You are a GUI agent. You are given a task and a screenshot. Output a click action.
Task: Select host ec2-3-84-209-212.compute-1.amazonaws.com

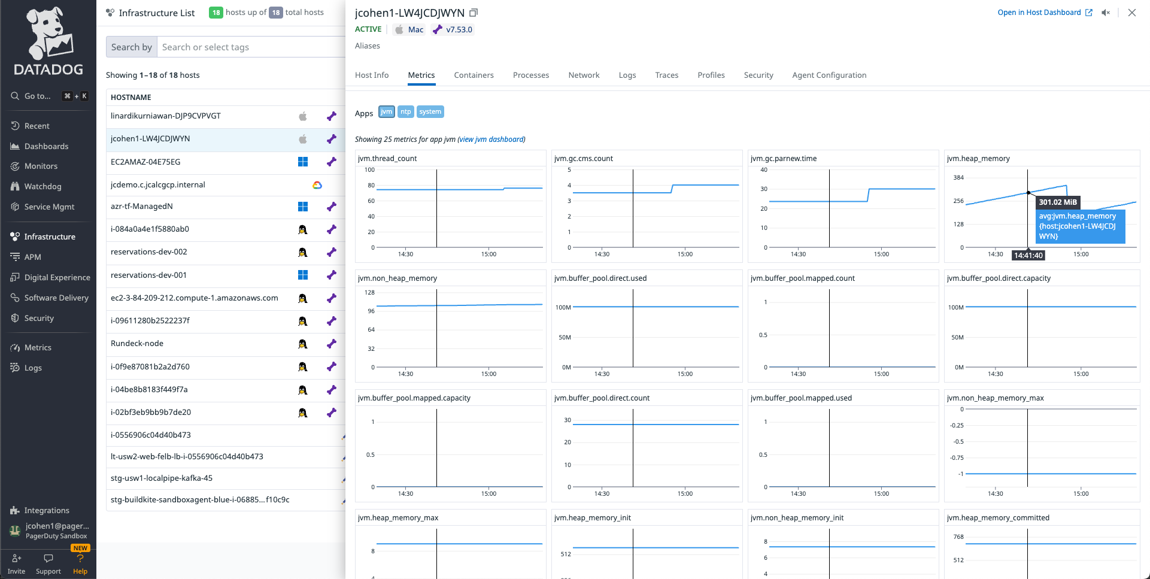(194, 298)
